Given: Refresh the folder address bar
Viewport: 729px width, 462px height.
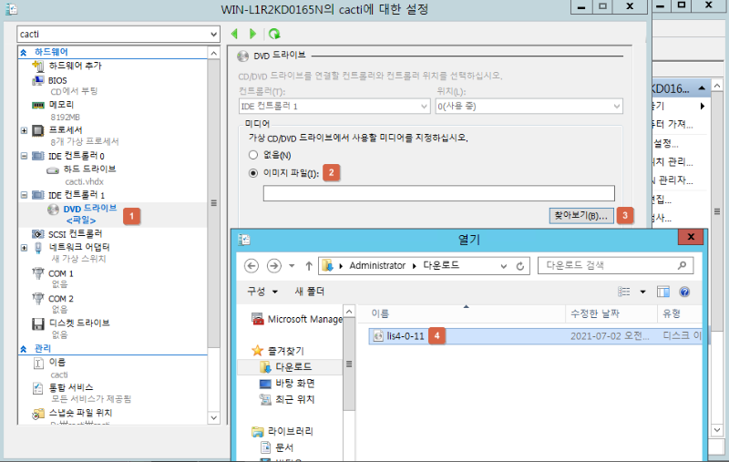Looking at the screenshot, I should (x=520, y=266).
